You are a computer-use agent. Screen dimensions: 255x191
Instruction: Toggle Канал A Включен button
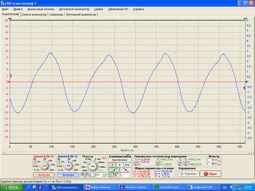44,175
